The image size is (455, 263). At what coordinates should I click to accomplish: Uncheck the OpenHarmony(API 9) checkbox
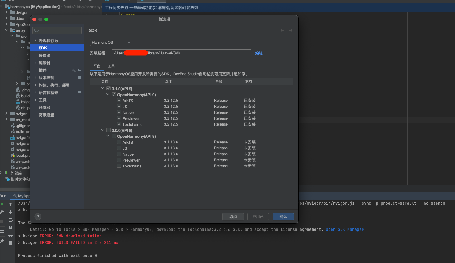(x=114, y=94)
